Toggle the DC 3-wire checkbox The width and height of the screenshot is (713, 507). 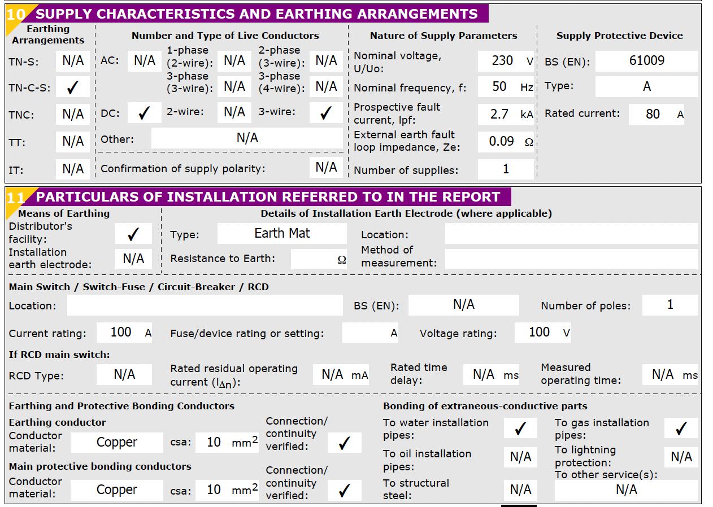click(326, 113)
